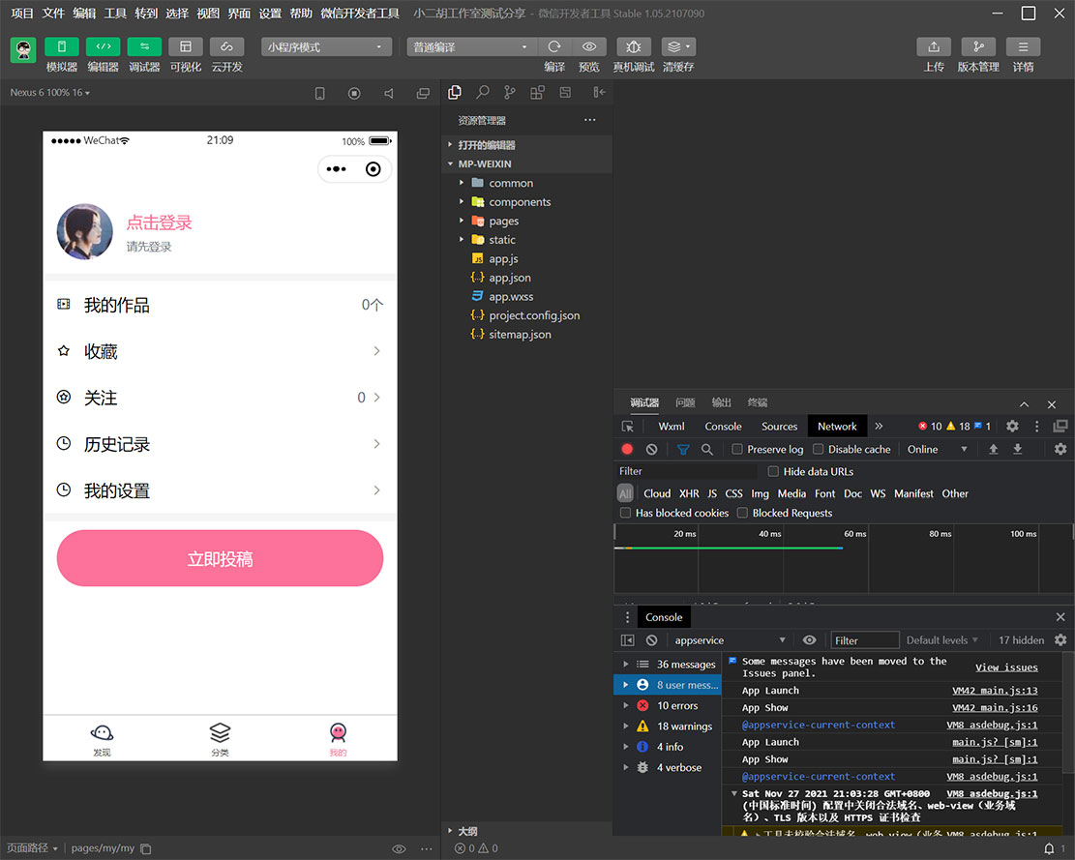Toggle the 模拟器 simulator panel icon
This screenshot has height=860, width=1075.
[63, 46]
